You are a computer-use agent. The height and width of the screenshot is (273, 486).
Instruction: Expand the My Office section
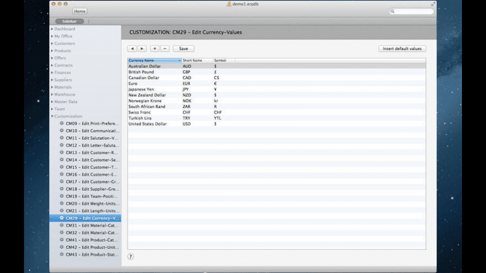tap(52, 36)
